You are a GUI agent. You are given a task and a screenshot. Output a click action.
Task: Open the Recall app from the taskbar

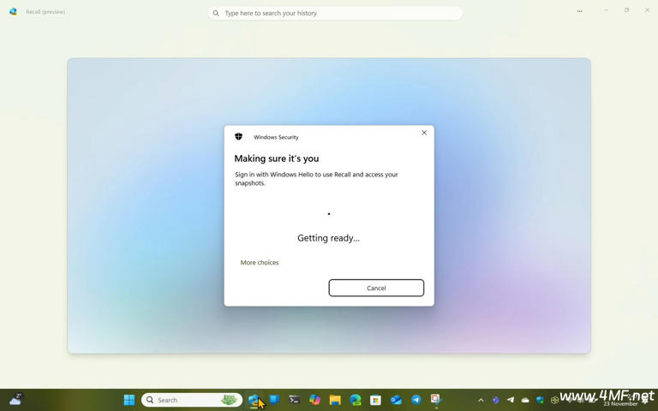tap(254, 400)
